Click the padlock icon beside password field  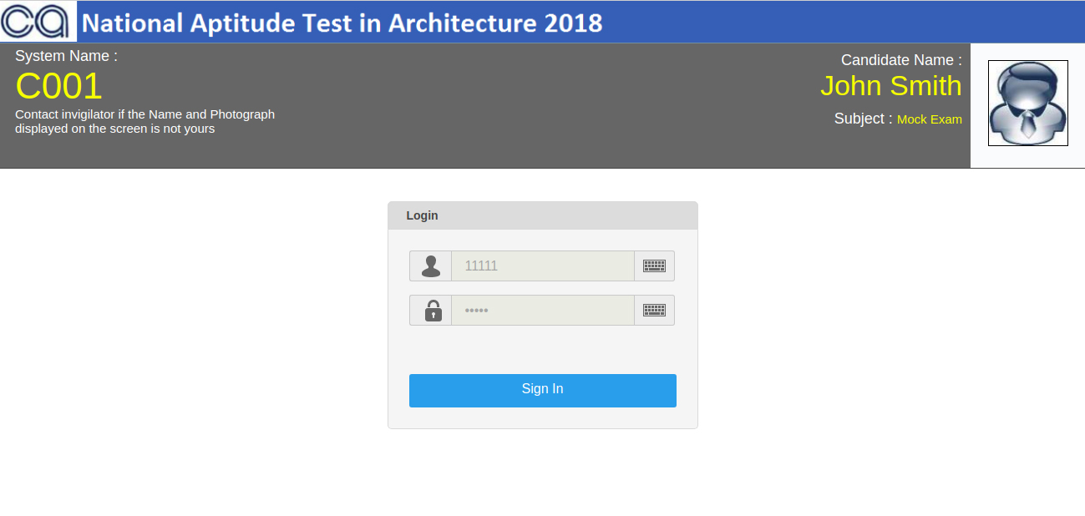[430, 310]
